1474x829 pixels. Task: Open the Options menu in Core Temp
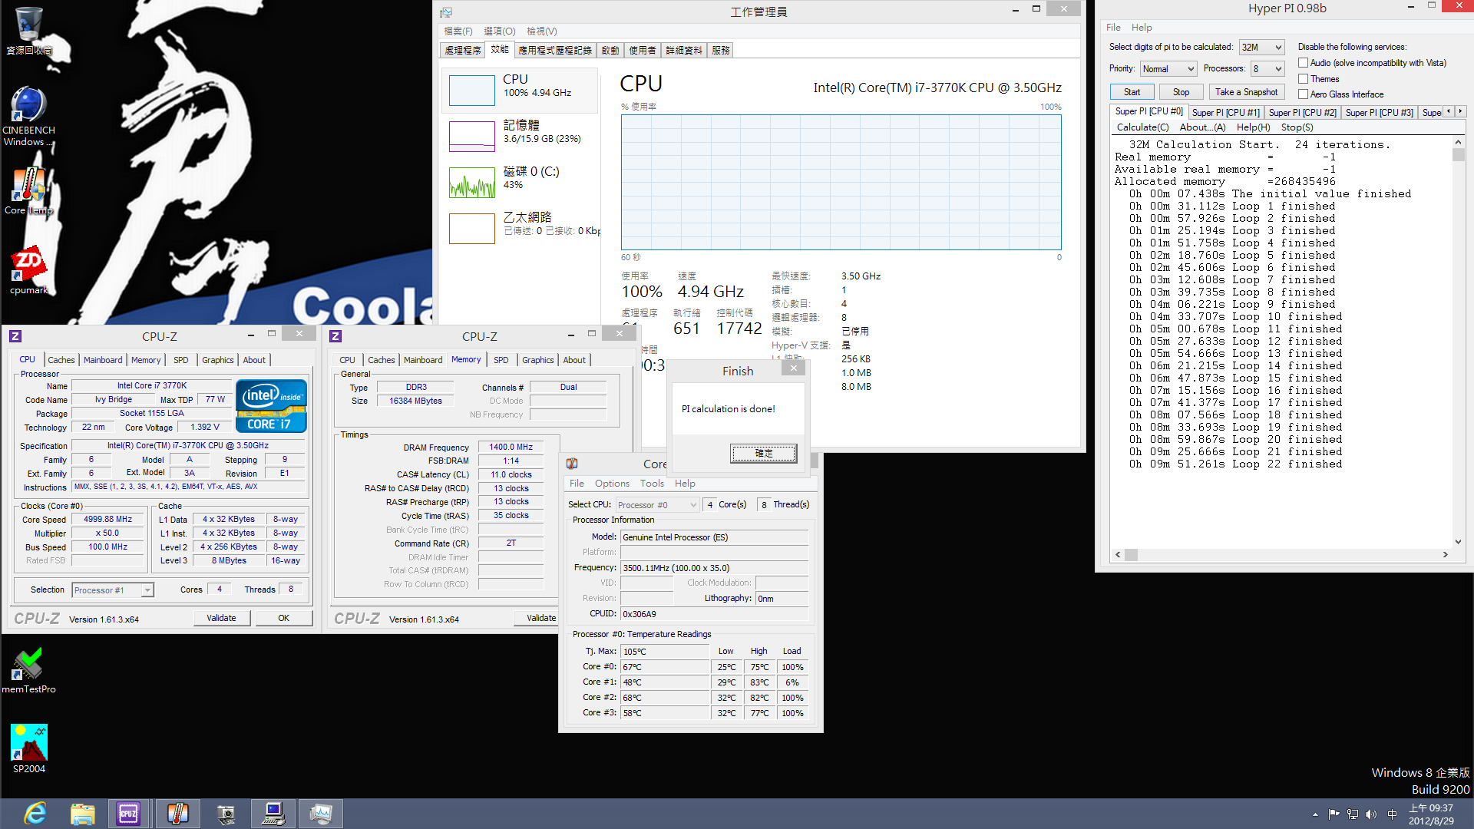pos(612,483)
